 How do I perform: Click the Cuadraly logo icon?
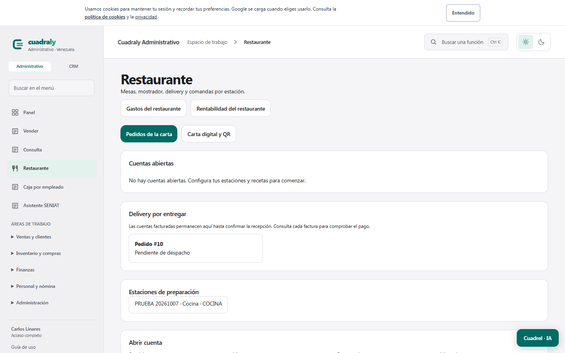tap(18, 44)
